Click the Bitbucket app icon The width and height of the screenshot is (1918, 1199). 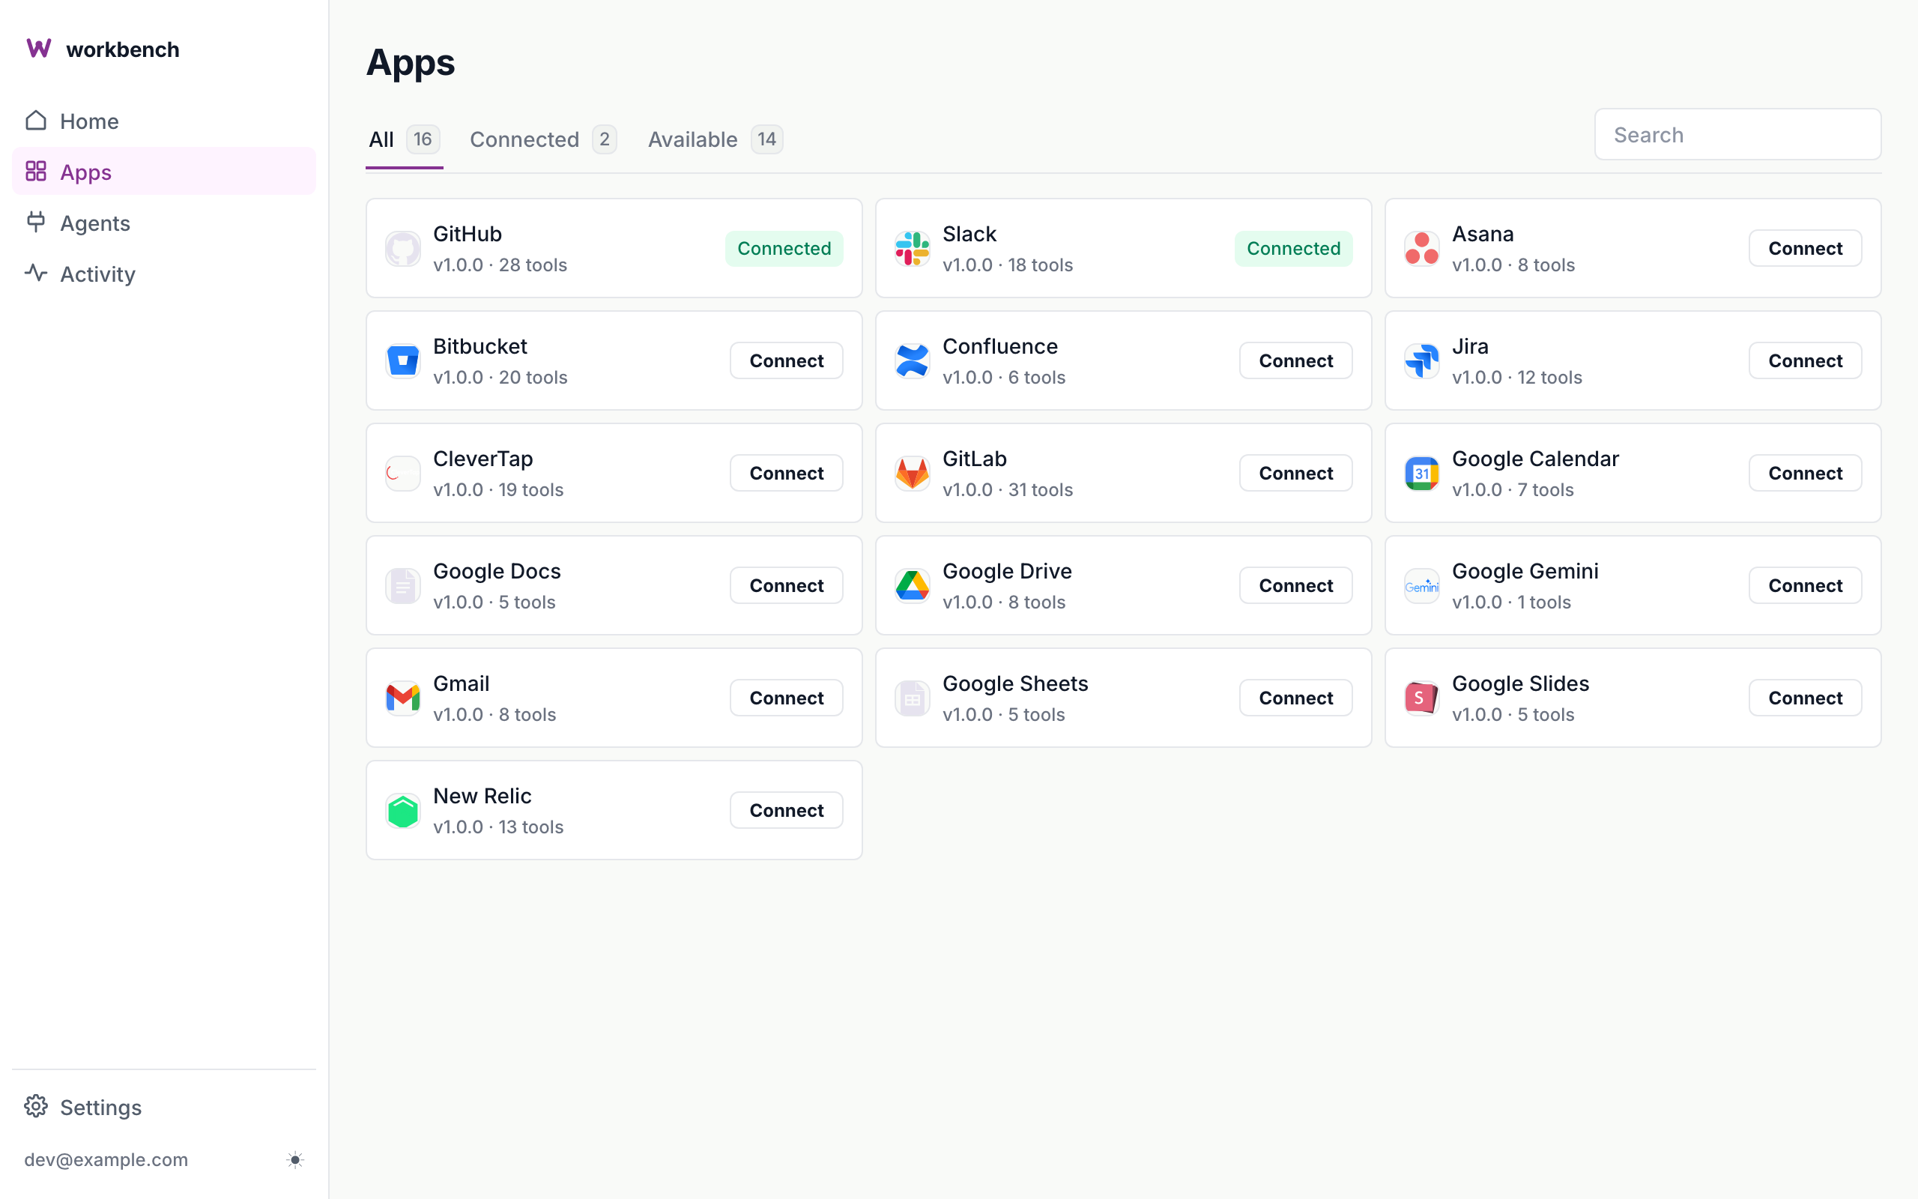[402, 360]
